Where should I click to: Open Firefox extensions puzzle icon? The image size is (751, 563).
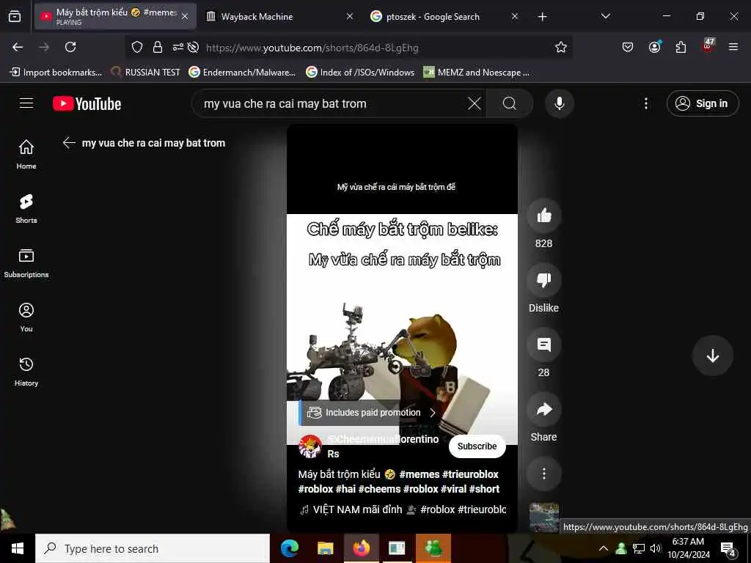click(681, 47)
